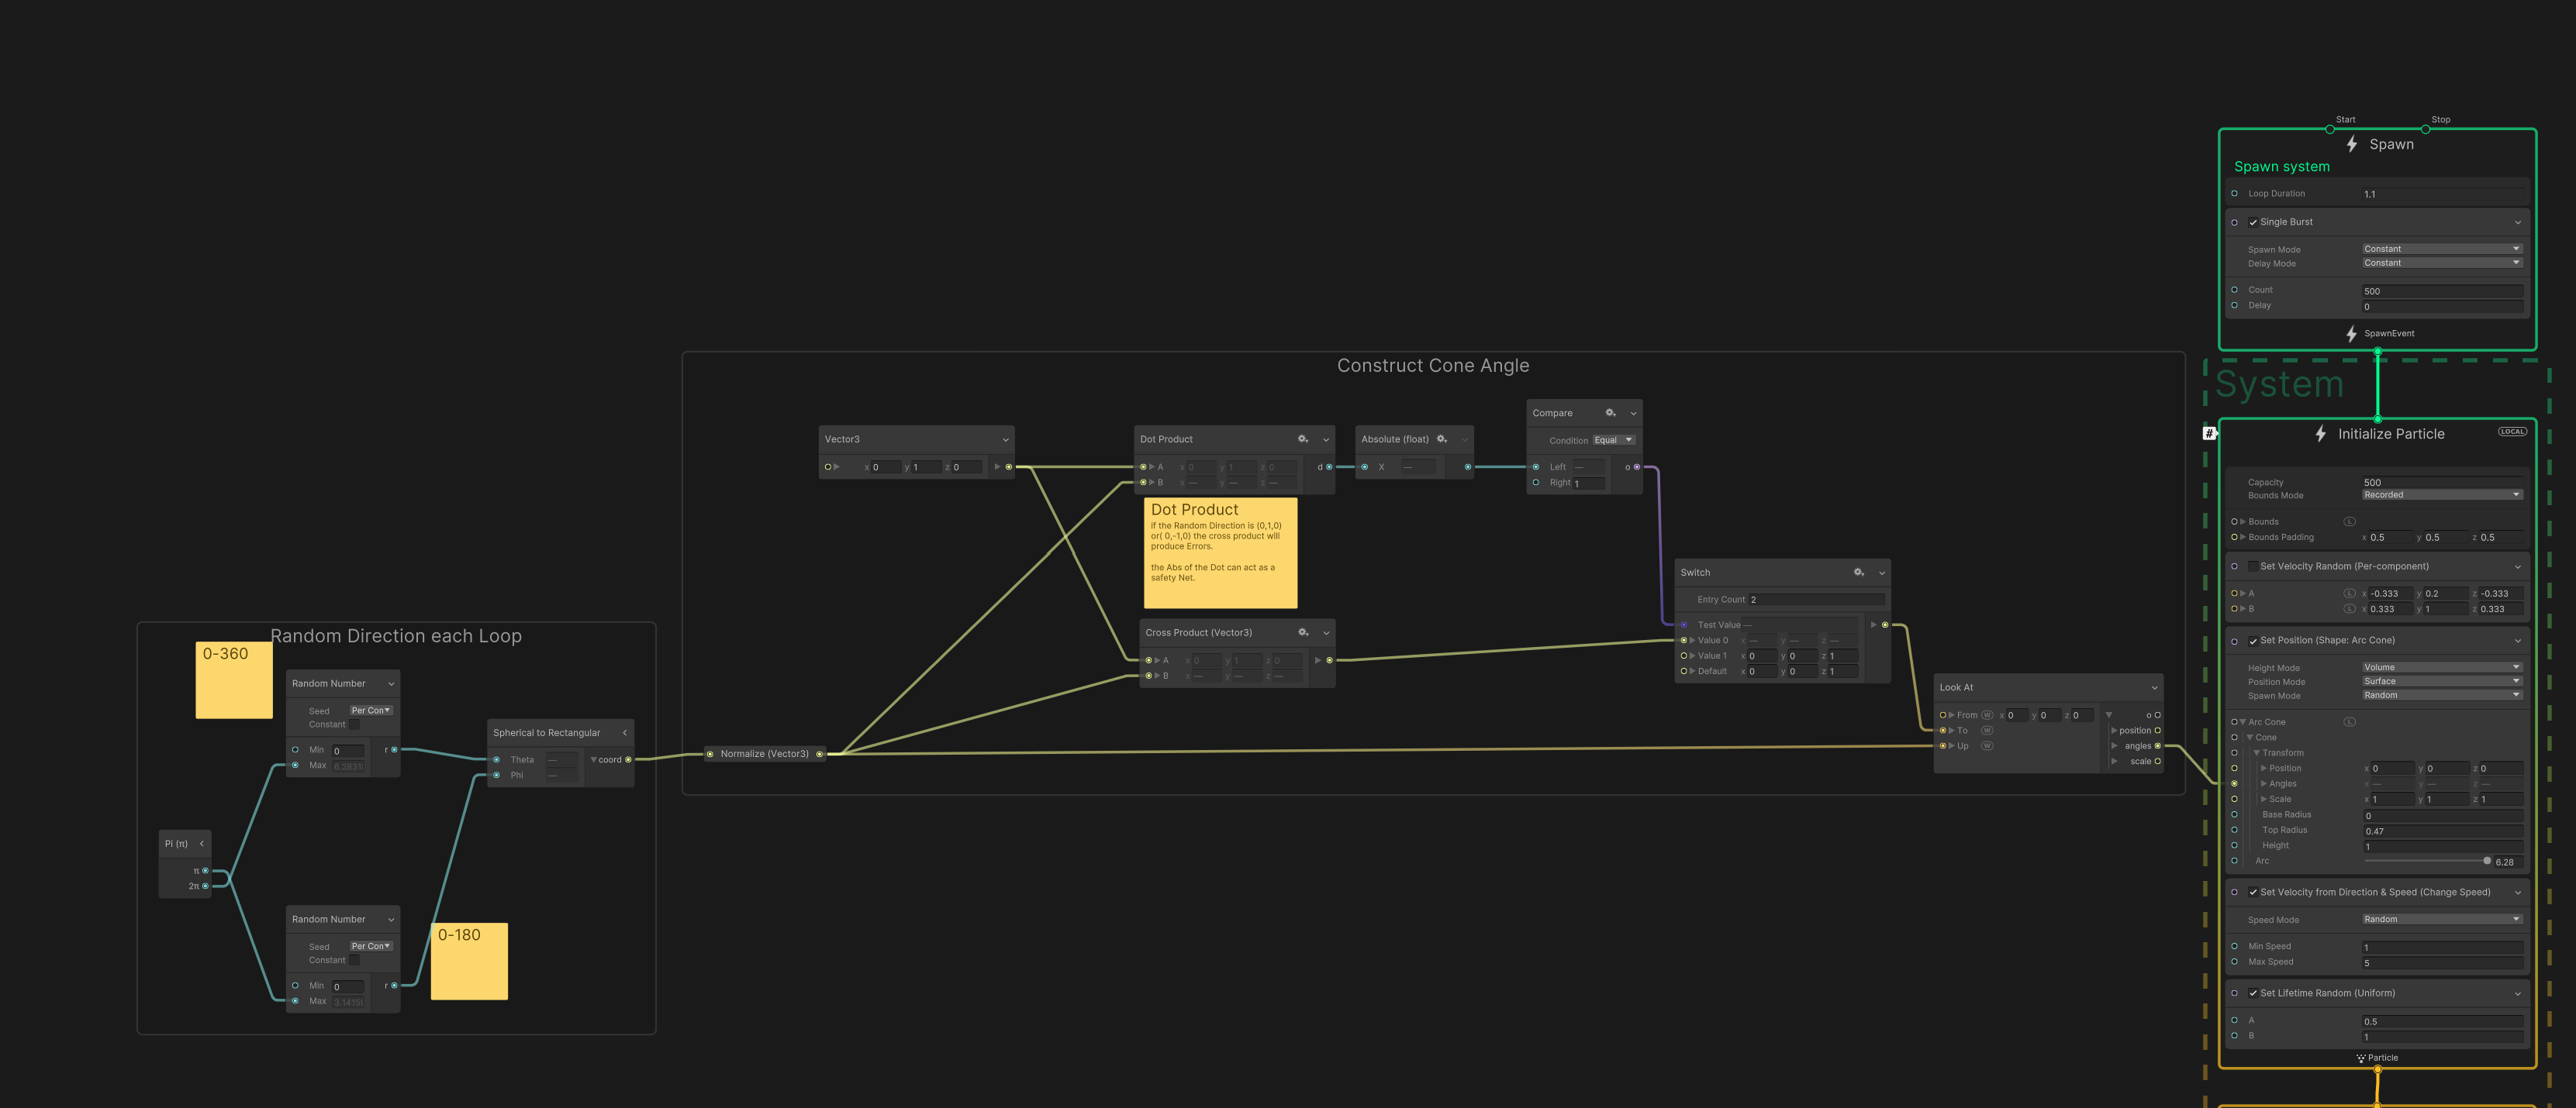Click the Arc slider handle
2576x1108 pixels.
click(2487, 862)
